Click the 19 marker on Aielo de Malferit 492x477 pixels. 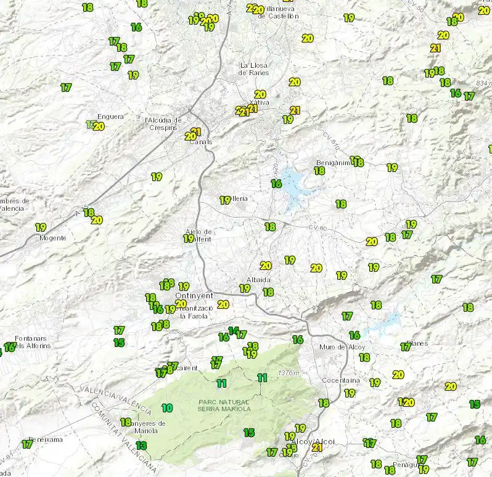189,238
